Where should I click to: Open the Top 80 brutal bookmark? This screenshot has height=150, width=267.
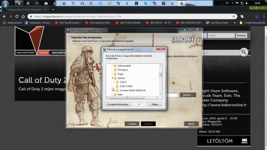pyautogui.click(x=68, y=22)
